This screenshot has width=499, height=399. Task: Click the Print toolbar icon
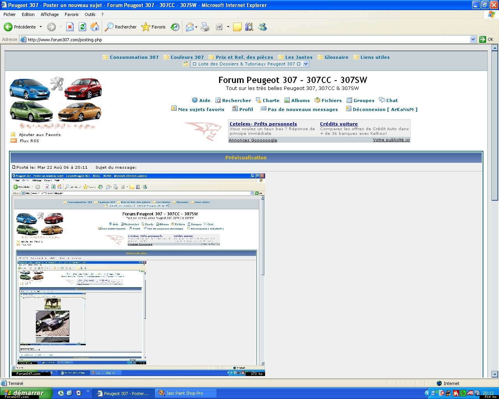pyautogui.click(x=205, y=27)
